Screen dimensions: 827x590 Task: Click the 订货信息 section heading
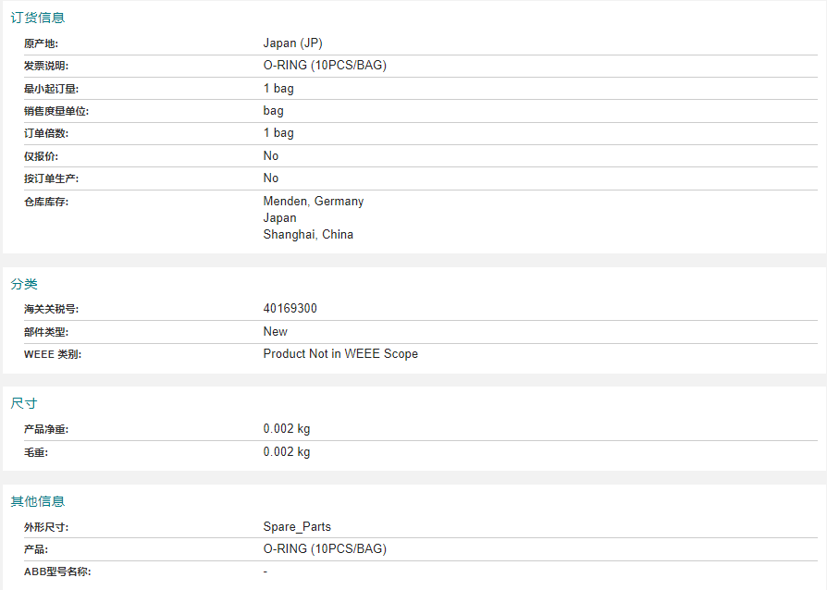(x=37, y=18)
